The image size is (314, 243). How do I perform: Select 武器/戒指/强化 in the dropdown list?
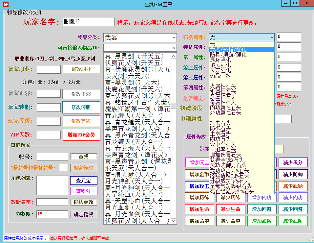tap(228, 49)
